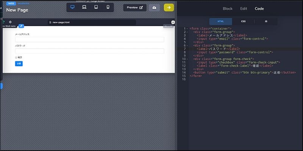Collapse the div fold on code line 6
The height and width of the screenshot is (151, 303).
tap(187, 45)
